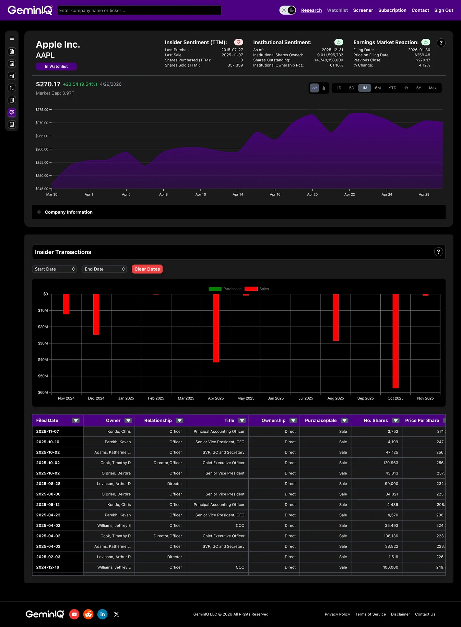This screenshot has height=627, width=461.
Task: Open the up-down arrows sidebar icon
Action: [x=12, y=88]
